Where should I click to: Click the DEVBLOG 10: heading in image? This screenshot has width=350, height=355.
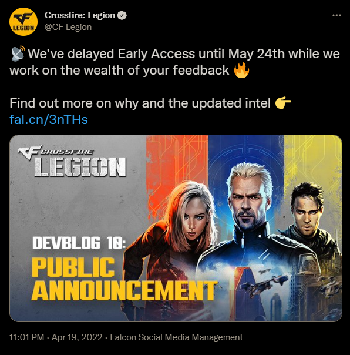pos(79,243)
